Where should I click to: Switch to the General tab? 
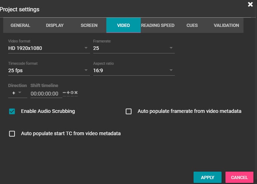point(20,25)
